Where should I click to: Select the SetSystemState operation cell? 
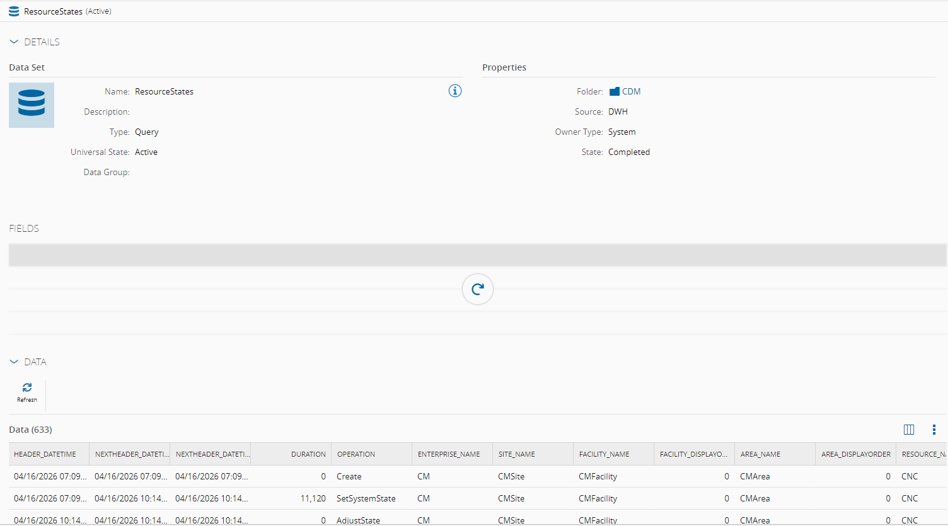click(x=366, y=498)
